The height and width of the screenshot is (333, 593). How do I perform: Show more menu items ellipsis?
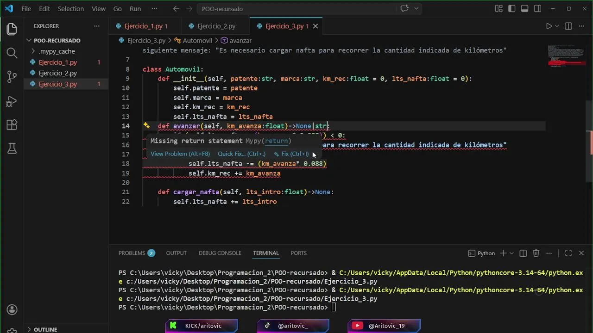(x=154, y=9)
